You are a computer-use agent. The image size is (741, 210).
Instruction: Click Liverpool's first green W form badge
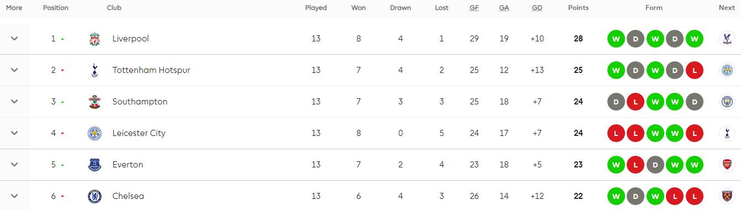click(x=616, y=39)
